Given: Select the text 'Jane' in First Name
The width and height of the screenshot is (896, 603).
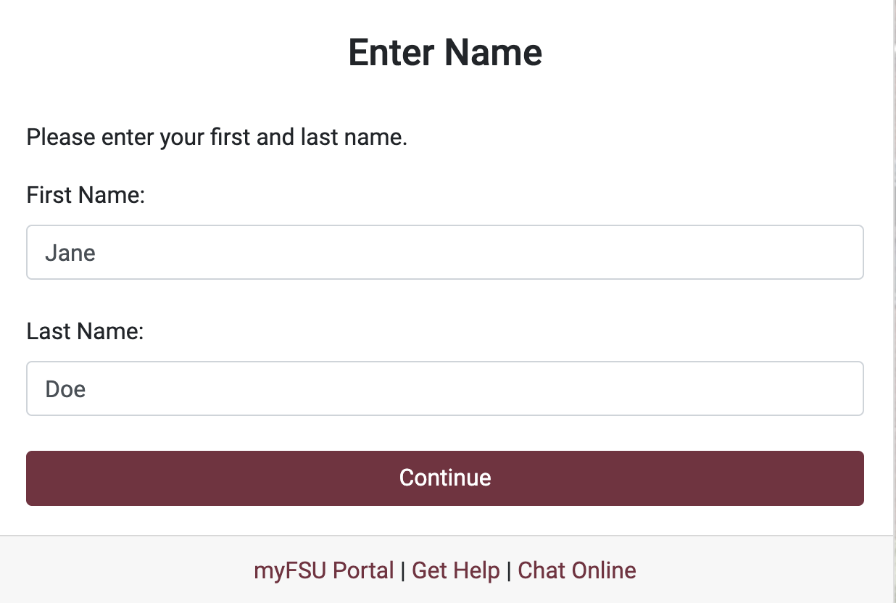Looking at the screenshot, I should coord(70,252).
